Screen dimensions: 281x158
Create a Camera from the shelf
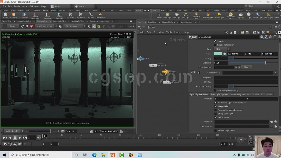click(159, 15)
